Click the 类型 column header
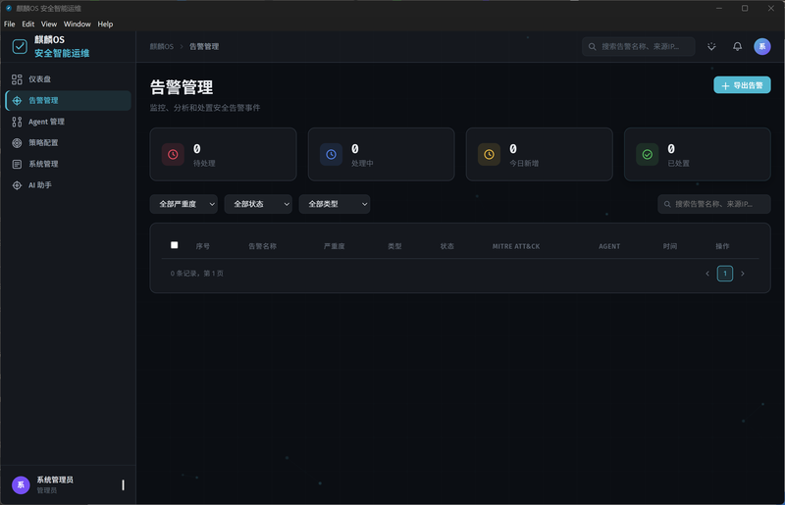Screen dimensions: 785x505 [394, 246]
